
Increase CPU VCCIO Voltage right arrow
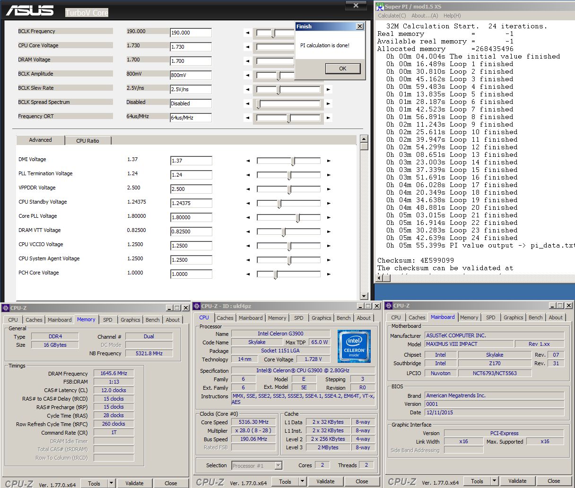point(329,246)
